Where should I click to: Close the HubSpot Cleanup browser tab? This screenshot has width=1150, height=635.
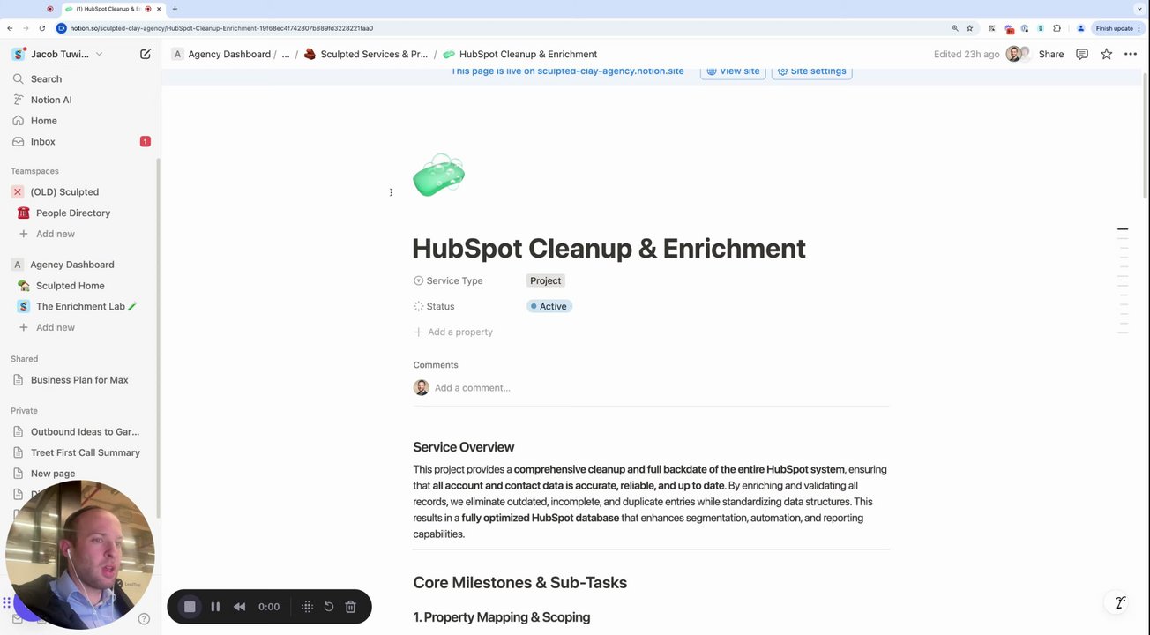tap(159, 9)
